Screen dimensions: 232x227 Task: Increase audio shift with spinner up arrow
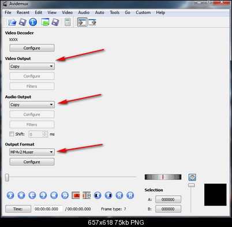click(45, 133)
